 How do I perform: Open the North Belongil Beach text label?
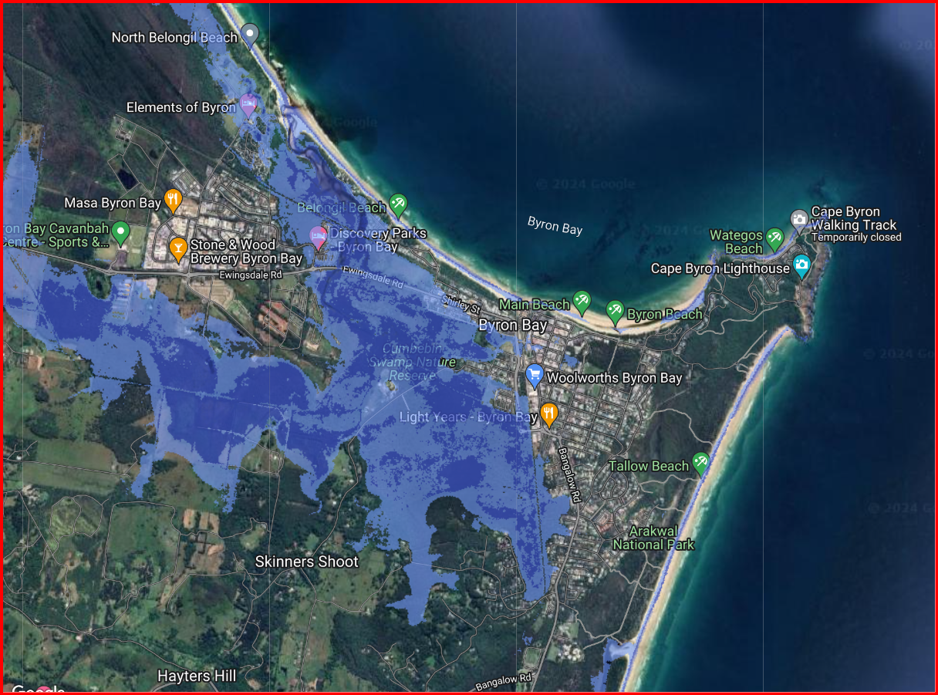coord(175,37)
